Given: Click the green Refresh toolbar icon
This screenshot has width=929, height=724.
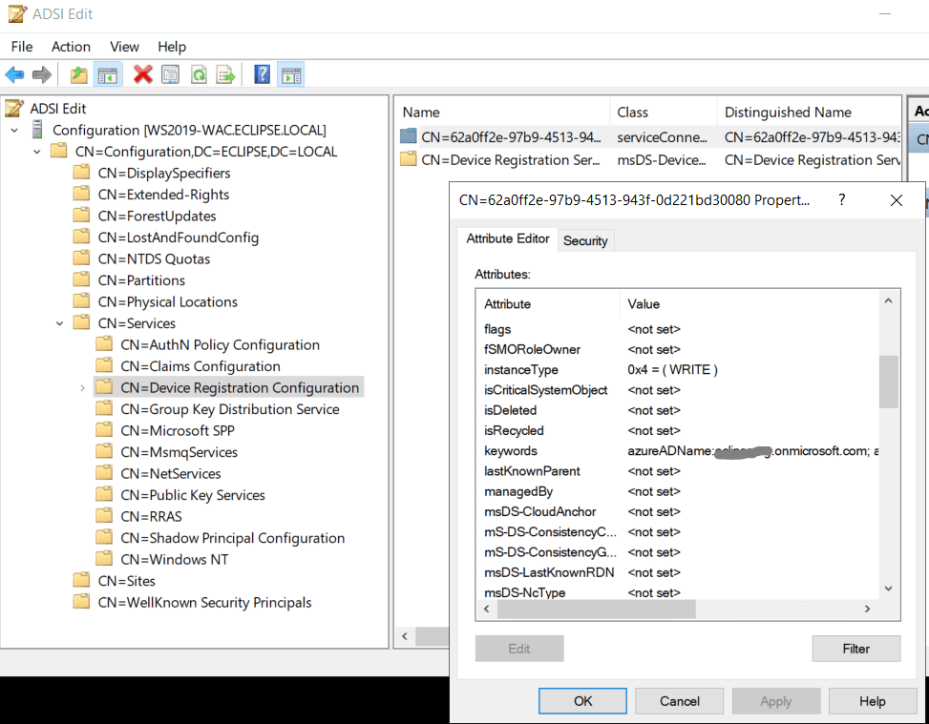Looking at the screenshot, I should [199, 74].
